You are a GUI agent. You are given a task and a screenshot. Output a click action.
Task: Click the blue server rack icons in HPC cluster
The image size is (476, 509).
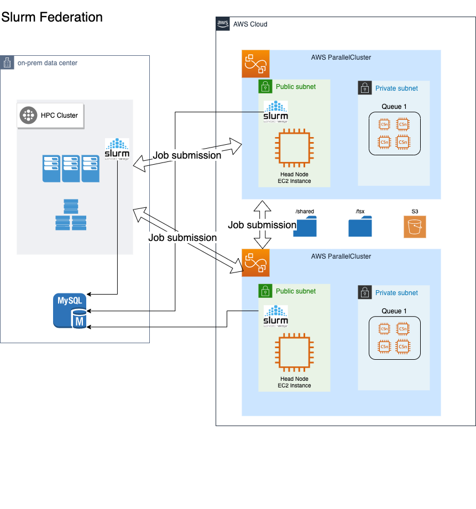coord(71,169)
